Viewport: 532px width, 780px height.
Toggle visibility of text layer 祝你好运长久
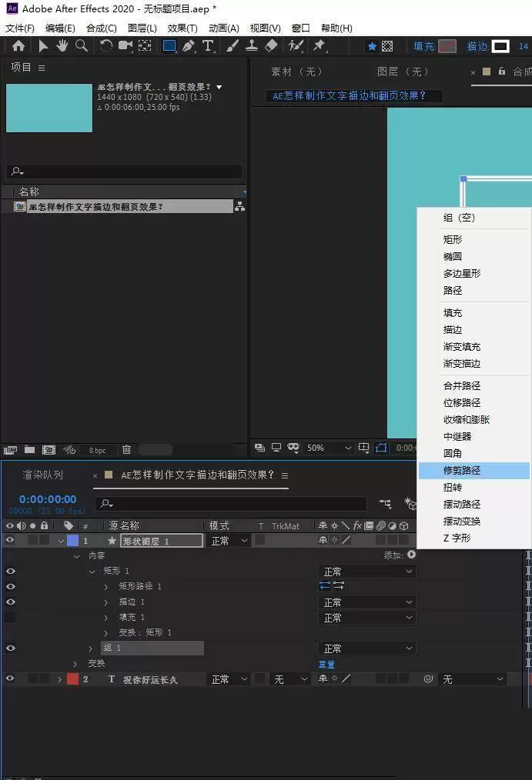pos(10,679)
